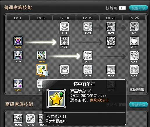This screenshot has height=127, width=150.
Task: Select the sword skill under Lv 5
Action: click(42, 55)
